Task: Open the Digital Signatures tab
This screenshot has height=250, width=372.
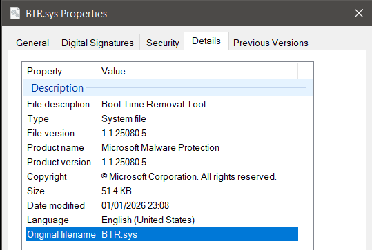Action: click(97, 43)
